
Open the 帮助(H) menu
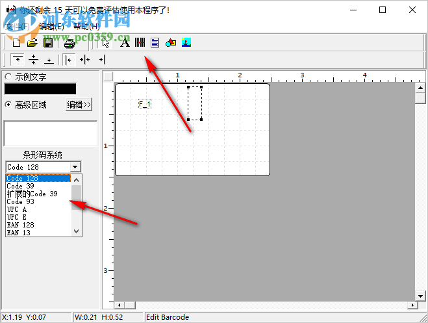(x=87, y=27)
